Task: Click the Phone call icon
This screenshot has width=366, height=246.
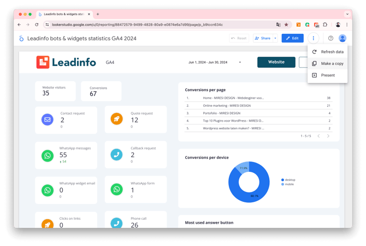Action: click(116, 223)
